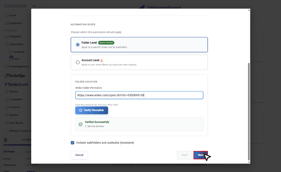This screenshot has height=172, width=281.
Task: Open Manage Categories
Action: 20,130
